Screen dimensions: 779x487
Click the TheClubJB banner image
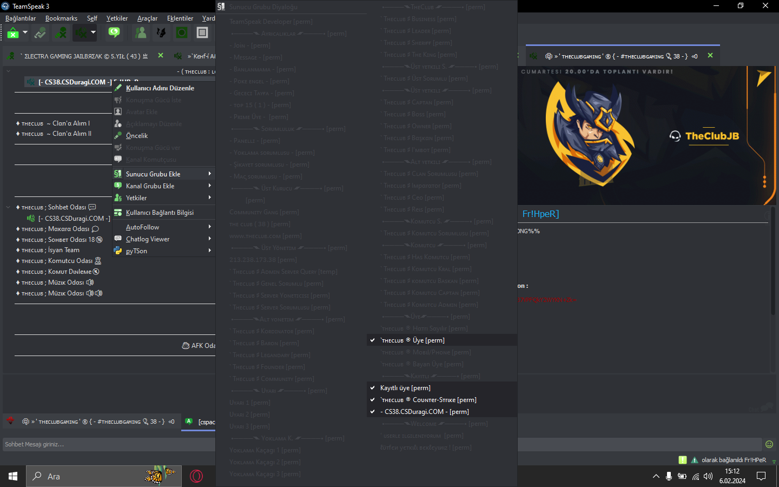646,135
